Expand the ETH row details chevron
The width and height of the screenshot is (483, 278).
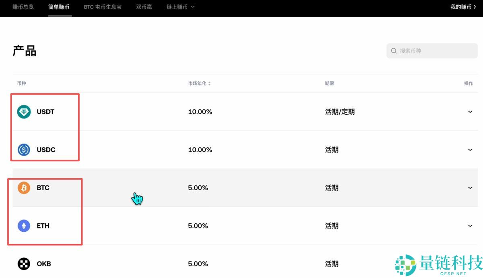coord(470,226)
